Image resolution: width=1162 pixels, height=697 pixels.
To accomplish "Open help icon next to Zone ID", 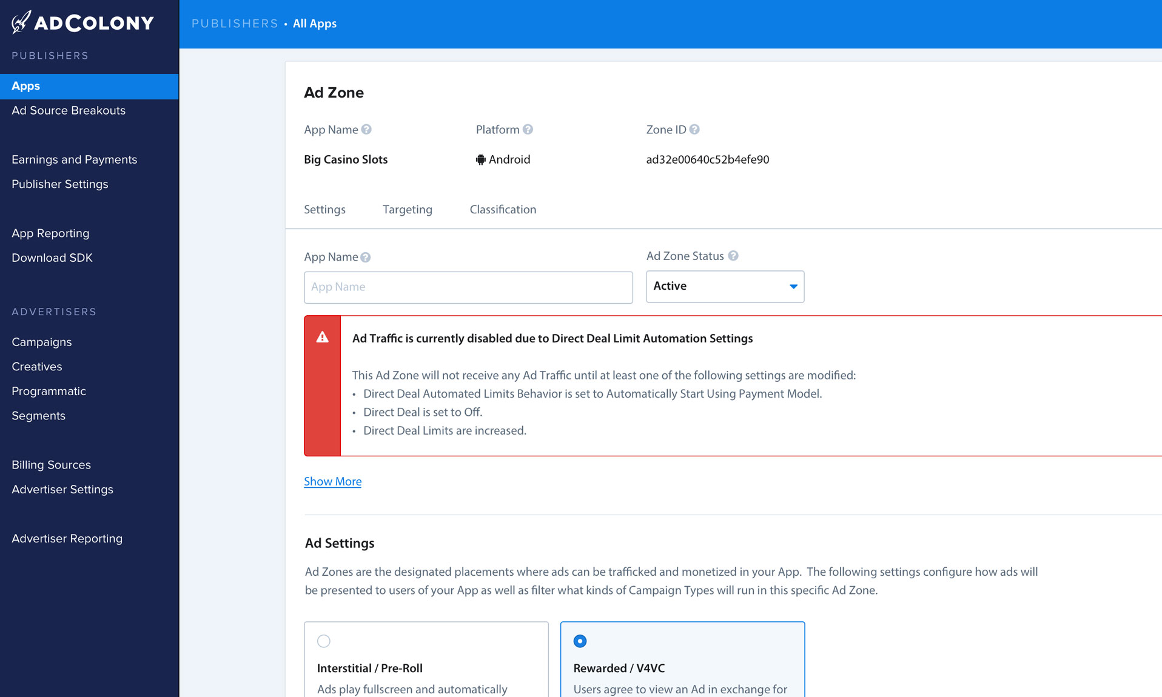I will (694, 129).
